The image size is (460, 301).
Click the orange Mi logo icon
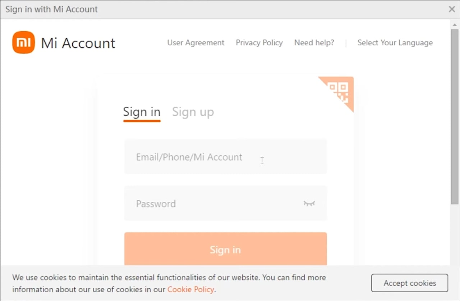tap(23, 42)
